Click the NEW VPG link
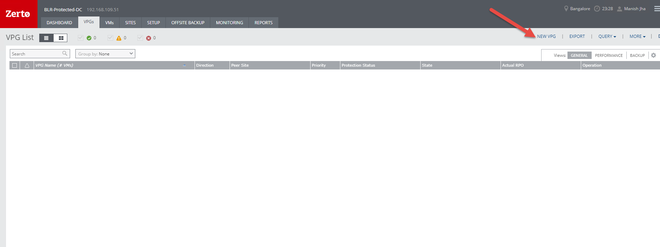Viewport: 660px width, 247px height. [x=546, y=36]
